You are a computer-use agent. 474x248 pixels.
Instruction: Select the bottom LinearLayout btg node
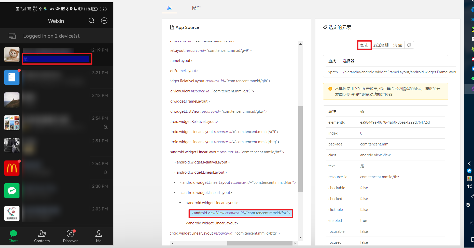pos(225,233)
